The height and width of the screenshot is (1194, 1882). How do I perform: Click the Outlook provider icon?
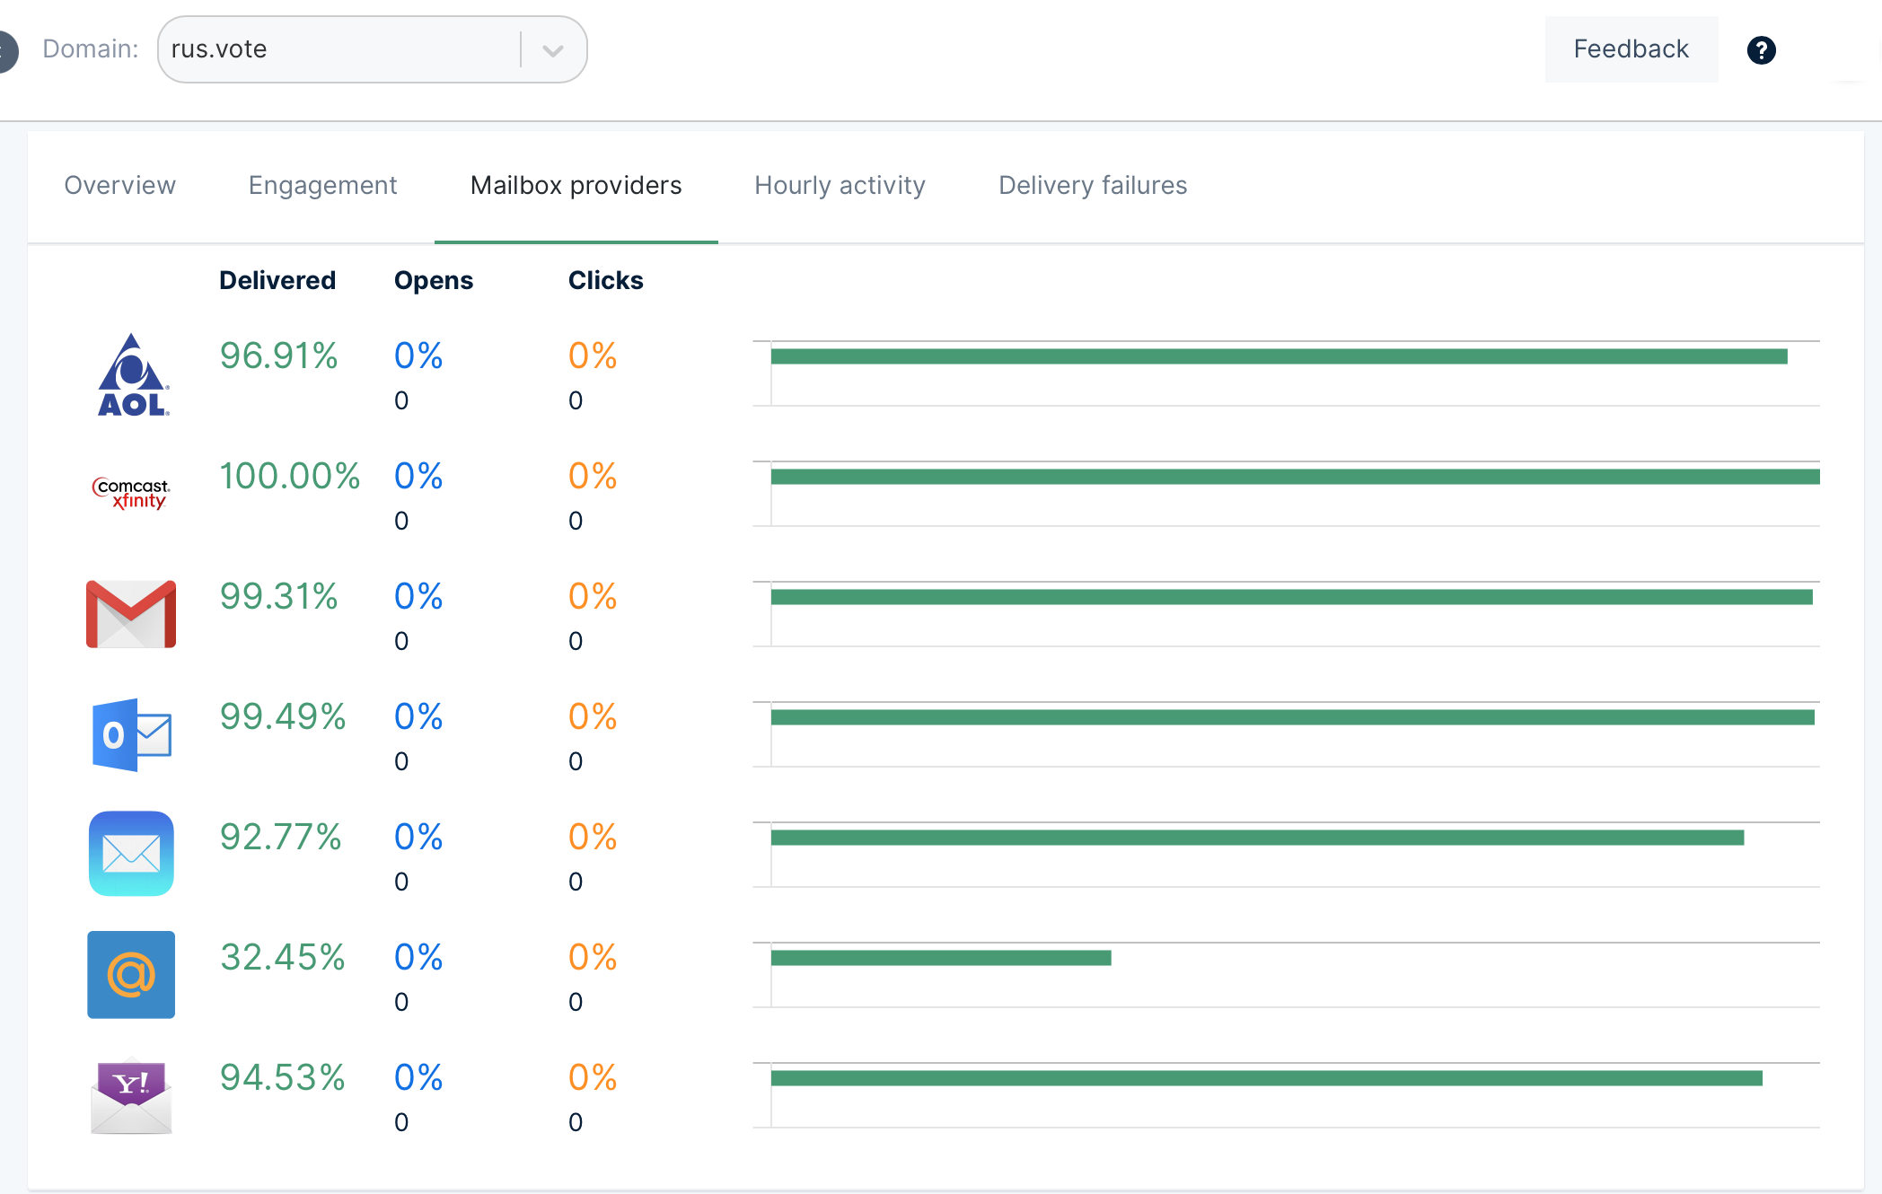[x=131, y=734]
